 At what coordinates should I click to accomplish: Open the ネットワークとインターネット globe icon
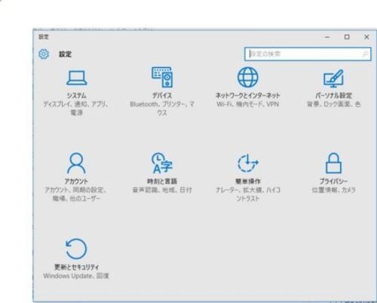tap(248, 77)
